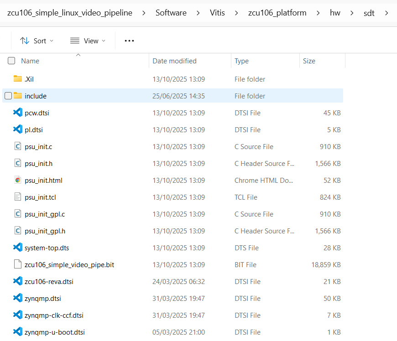Expand the chevron after hw breadcrumb
The image size is (397, 341).
[x=352, y=13]
